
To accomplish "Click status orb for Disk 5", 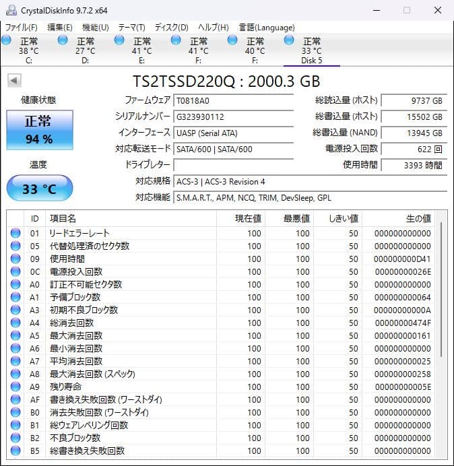I will click(289, 40).
